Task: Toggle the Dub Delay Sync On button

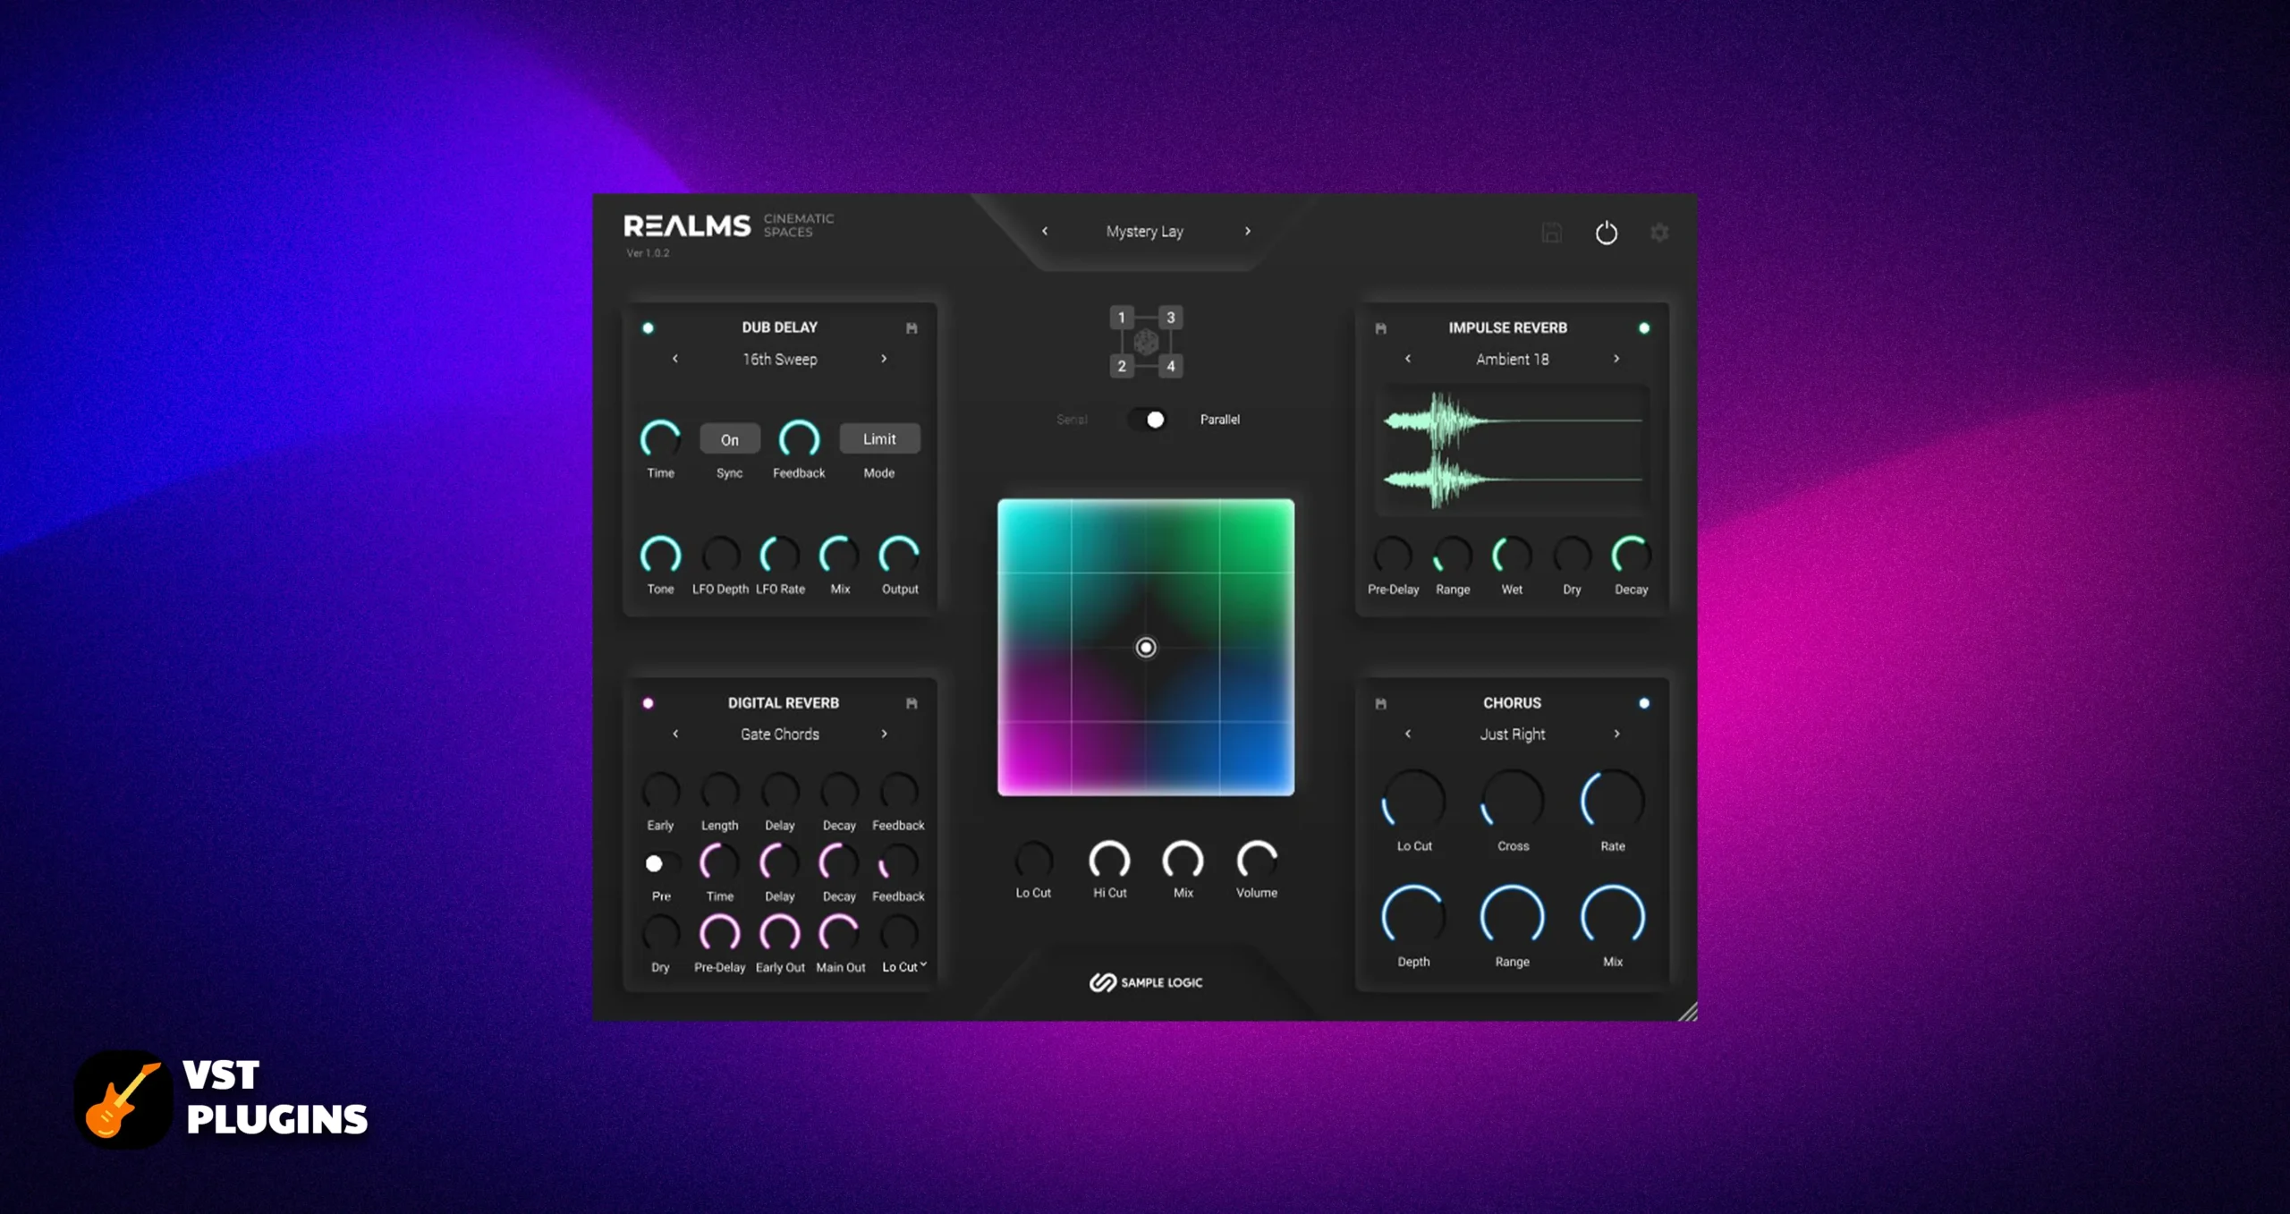Action: click(x=730, y=439)
